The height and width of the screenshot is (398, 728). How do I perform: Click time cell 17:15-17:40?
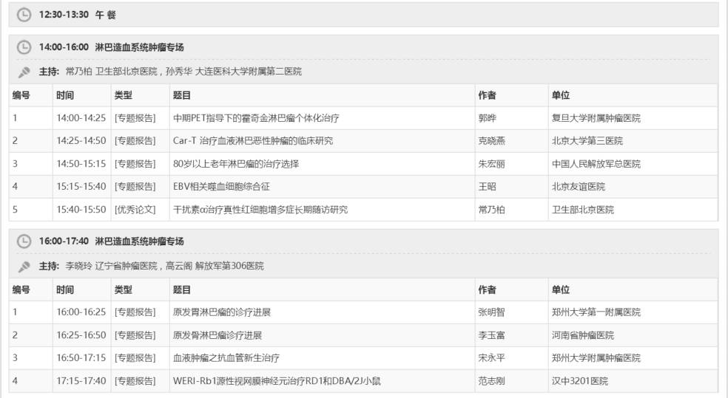click(x=81, y=381)
